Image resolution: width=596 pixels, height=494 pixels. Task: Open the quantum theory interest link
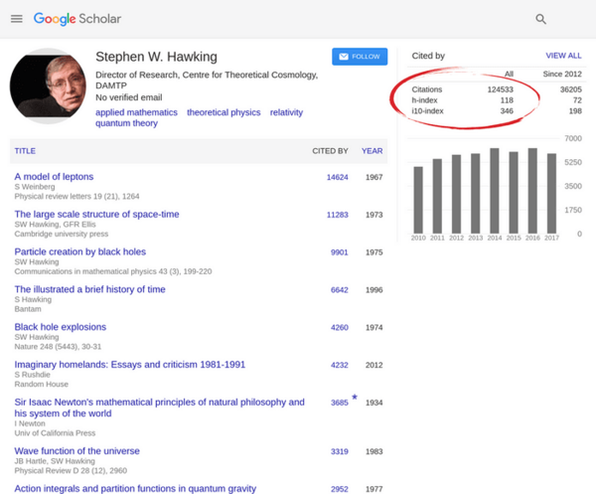126,123
